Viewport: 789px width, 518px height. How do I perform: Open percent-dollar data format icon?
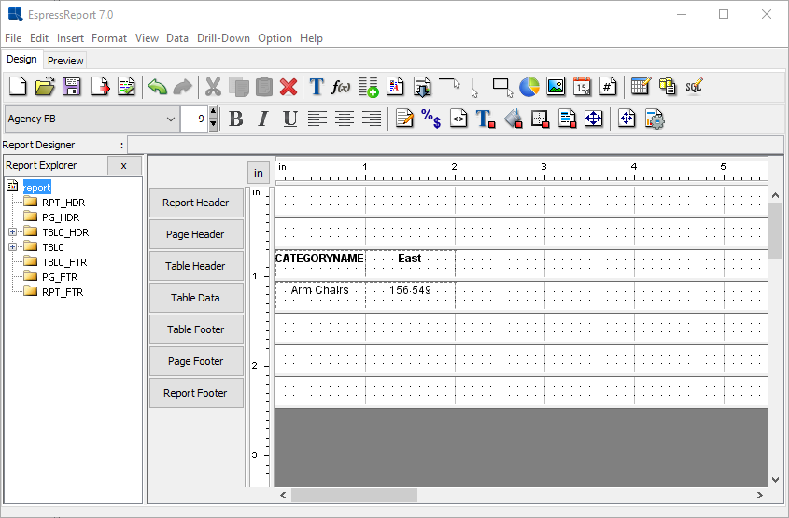point(431,119)
